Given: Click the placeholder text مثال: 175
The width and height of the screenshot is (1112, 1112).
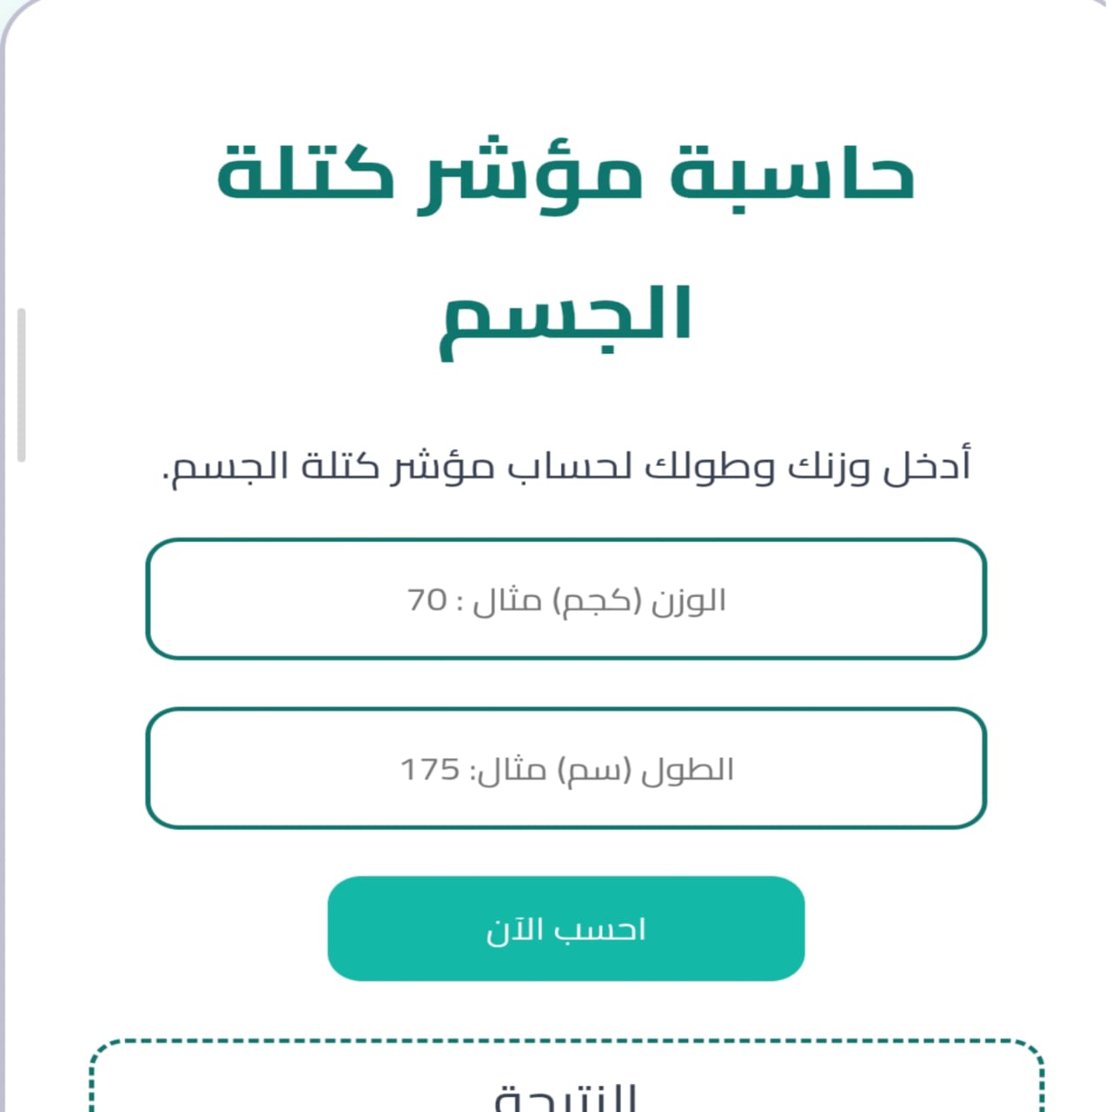Looking at the screenshot, I should (473, 770).
